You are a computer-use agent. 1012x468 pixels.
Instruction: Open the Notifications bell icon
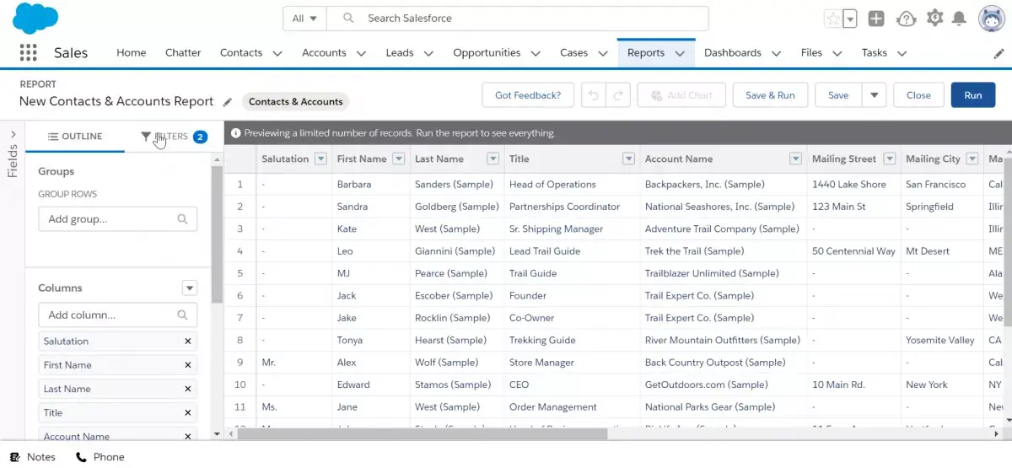coord(959,19)
